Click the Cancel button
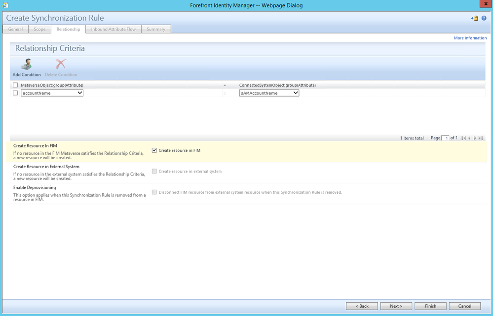Viewport: 493px width, 316px height. (465, 306)
